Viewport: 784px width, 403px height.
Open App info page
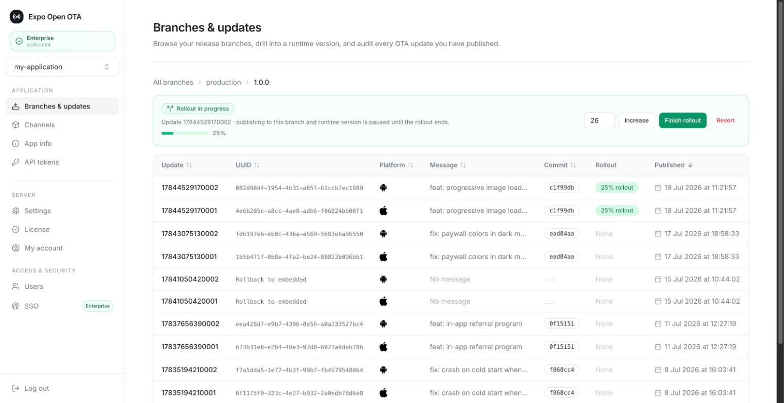click(x=62, y=143)
